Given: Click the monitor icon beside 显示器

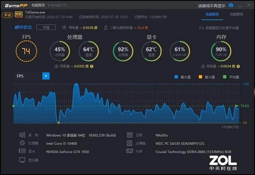Looking at the screenshot, I should (x=22, y=160).
